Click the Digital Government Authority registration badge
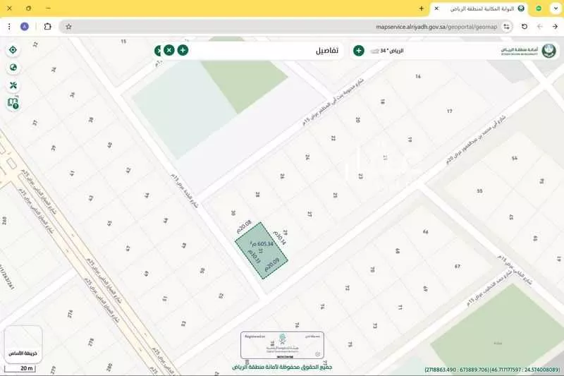 pos(281,346)
